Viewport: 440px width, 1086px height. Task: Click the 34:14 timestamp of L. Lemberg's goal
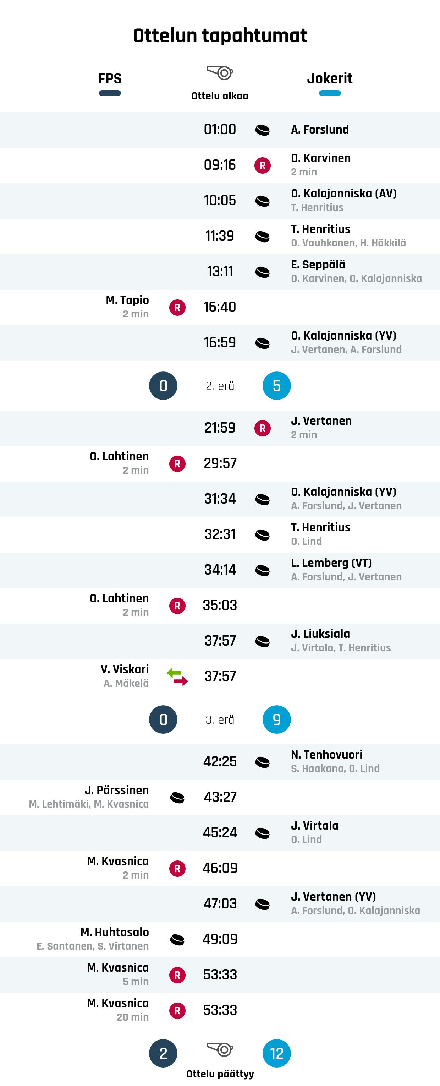pos(220,570)
